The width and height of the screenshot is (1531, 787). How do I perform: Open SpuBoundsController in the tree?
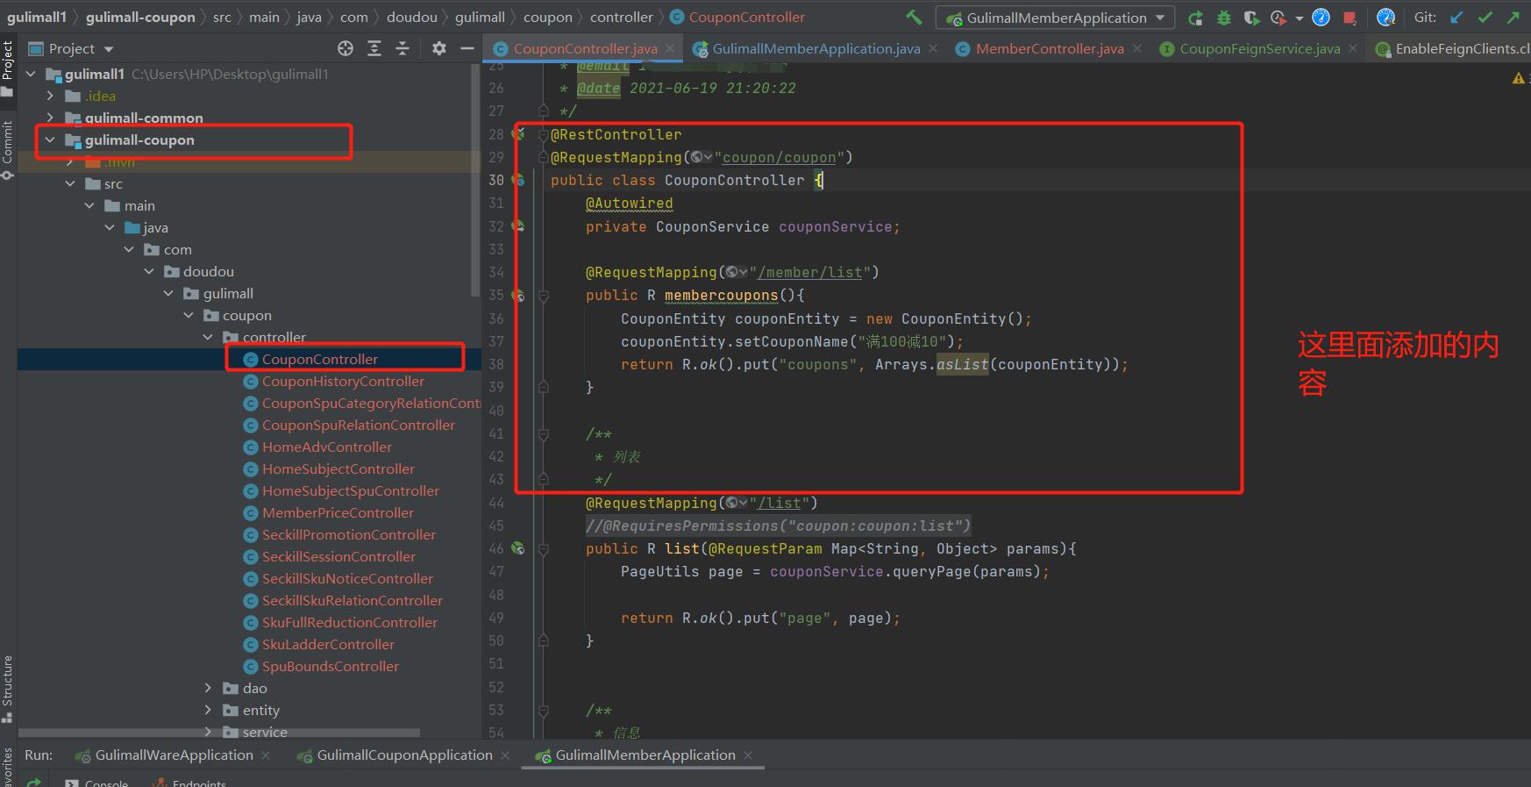tap(331, 666)
